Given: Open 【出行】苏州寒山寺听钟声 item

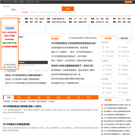Looking at the screenshot, I should pyautogui.click(x=25, y=83).
